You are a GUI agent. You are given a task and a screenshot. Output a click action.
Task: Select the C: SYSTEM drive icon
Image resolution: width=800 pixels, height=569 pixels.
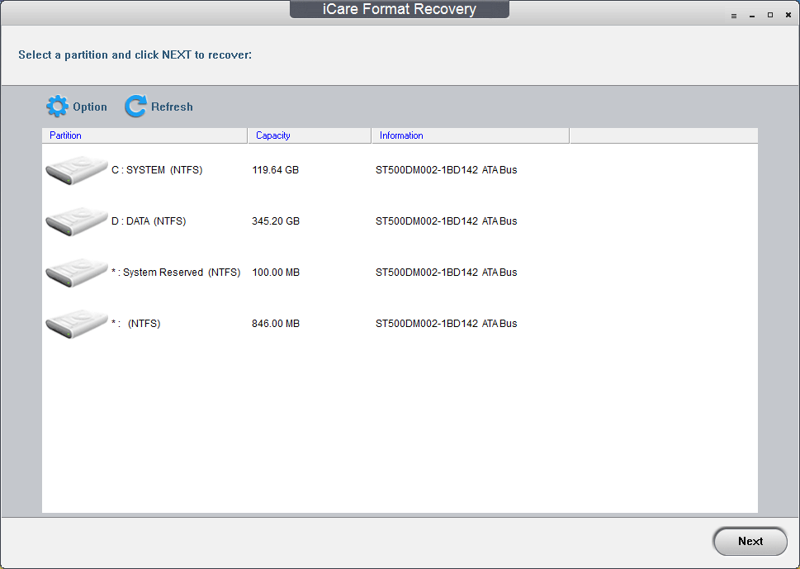pyautogui.click(x=76, y=170)
